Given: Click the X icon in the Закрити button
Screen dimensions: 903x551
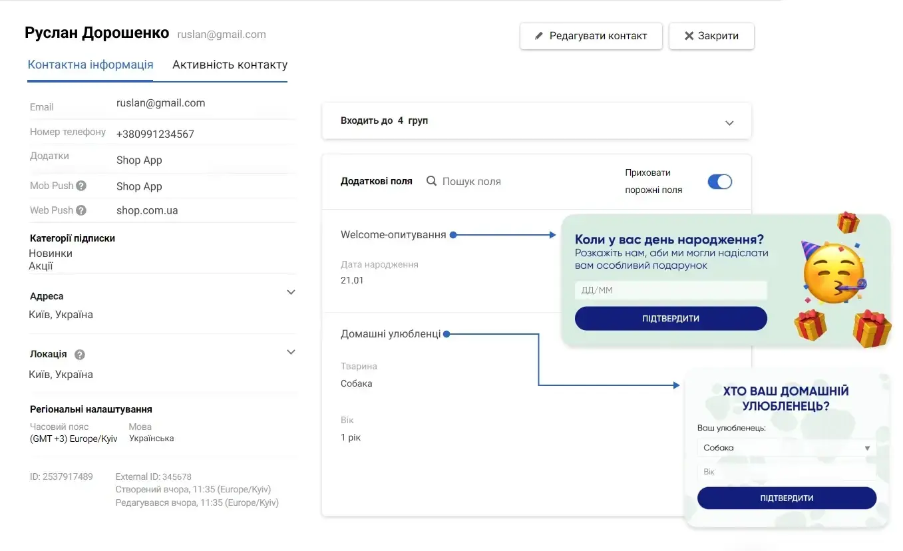Looking at the screenshot, I should pos(689,36).
